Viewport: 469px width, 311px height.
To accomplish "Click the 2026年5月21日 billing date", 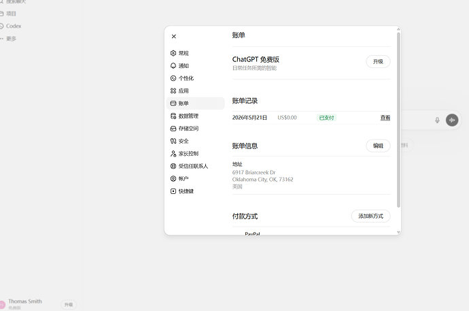I will [x=249, y=118].
